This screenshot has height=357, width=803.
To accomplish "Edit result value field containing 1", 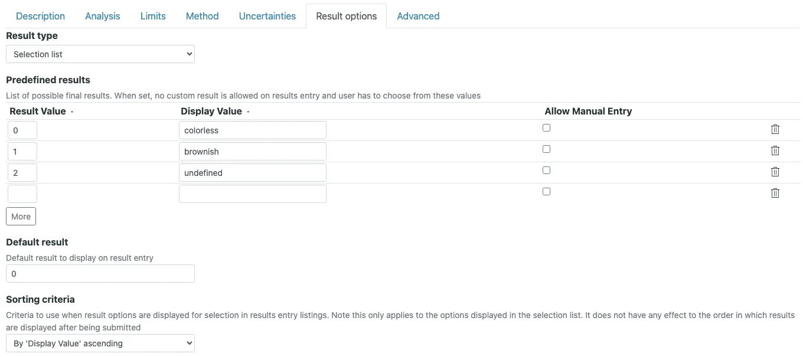I will 22,152.
